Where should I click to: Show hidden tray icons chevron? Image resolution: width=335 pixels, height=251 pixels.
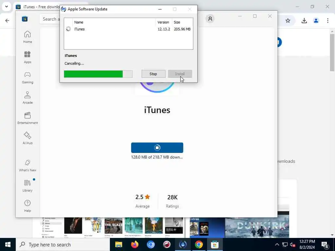(x=277, y=244)
